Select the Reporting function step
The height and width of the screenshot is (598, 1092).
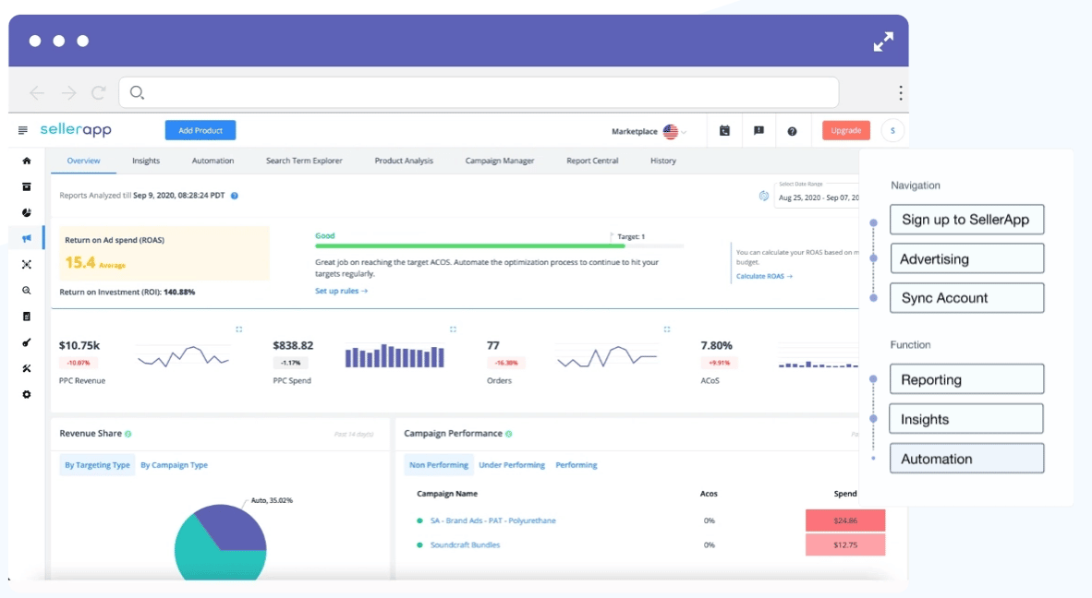pos(966,379)
